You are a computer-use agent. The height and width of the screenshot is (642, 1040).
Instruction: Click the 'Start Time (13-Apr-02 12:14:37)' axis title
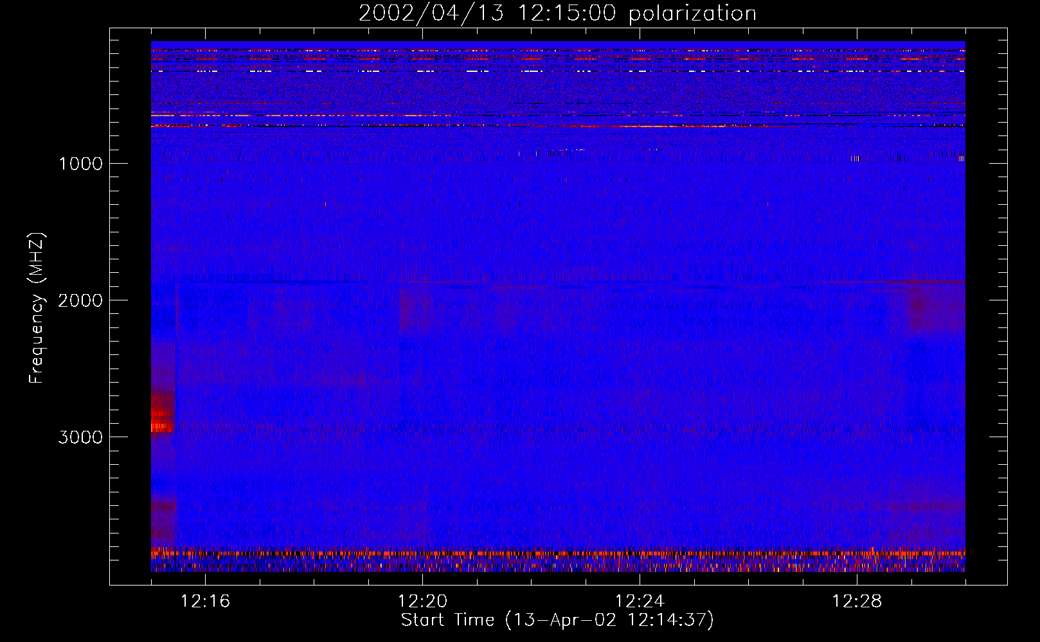tap(557, 620)
